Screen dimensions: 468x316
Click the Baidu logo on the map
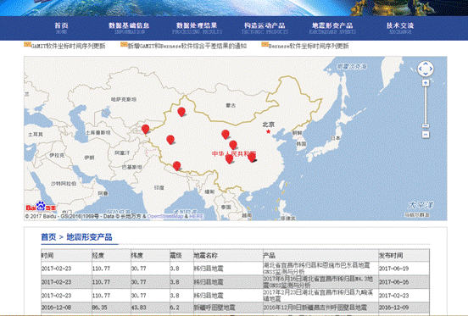click(x=41, y=207)
